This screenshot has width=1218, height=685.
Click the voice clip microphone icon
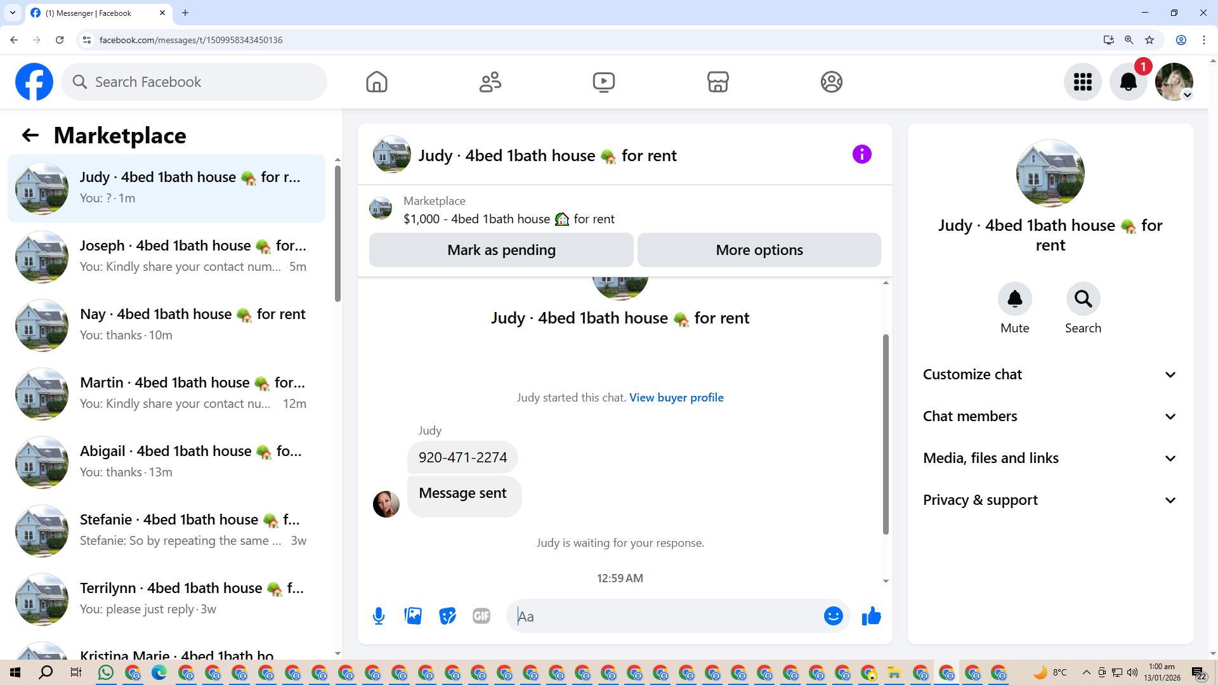point(379,616)
